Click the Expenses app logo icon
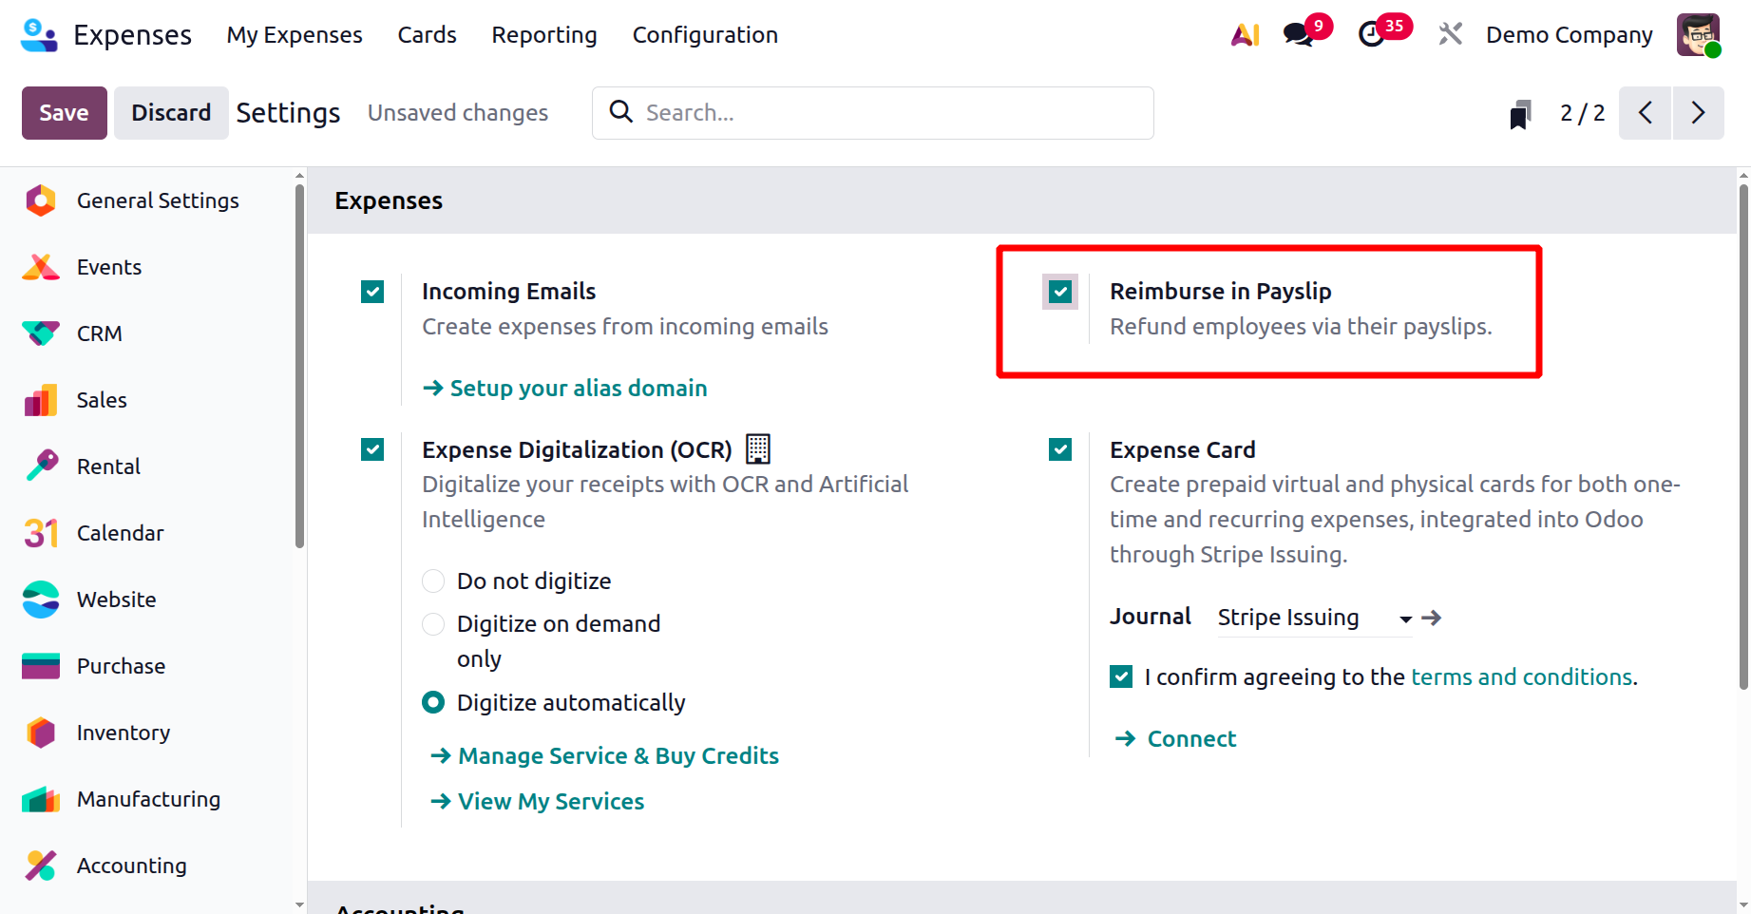The height and width of the screenshot is (914, 1751). (39, 35)
